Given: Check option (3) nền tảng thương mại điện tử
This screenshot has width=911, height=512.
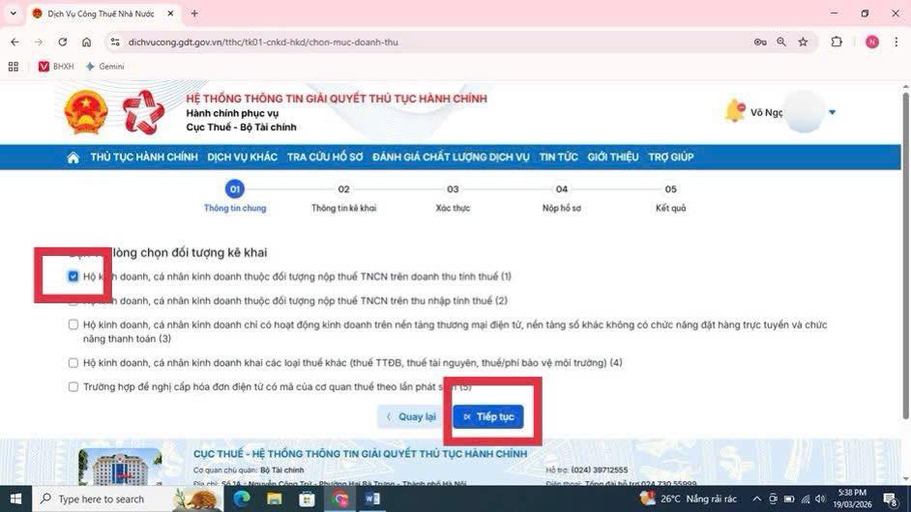Looking at the screenshot, I should tap(73, 325).
